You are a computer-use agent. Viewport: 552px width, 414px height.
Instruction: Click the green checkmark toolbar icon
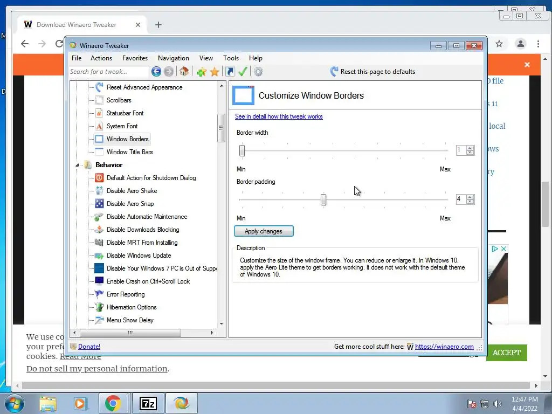(243, 72)
